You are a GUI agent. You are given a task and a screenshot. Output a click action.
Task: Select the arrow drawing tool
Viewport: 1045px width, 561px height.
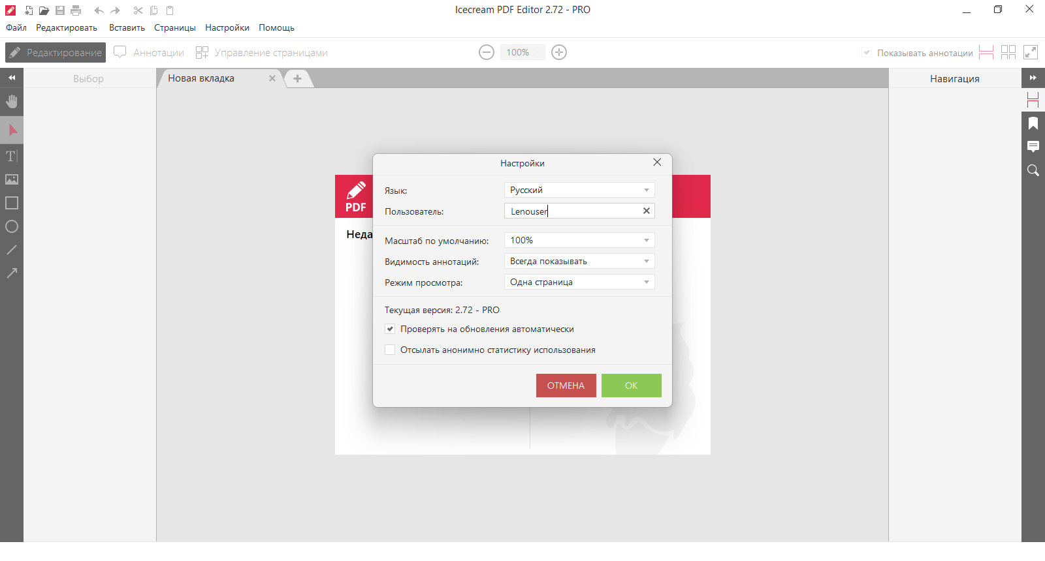point(12,273)
